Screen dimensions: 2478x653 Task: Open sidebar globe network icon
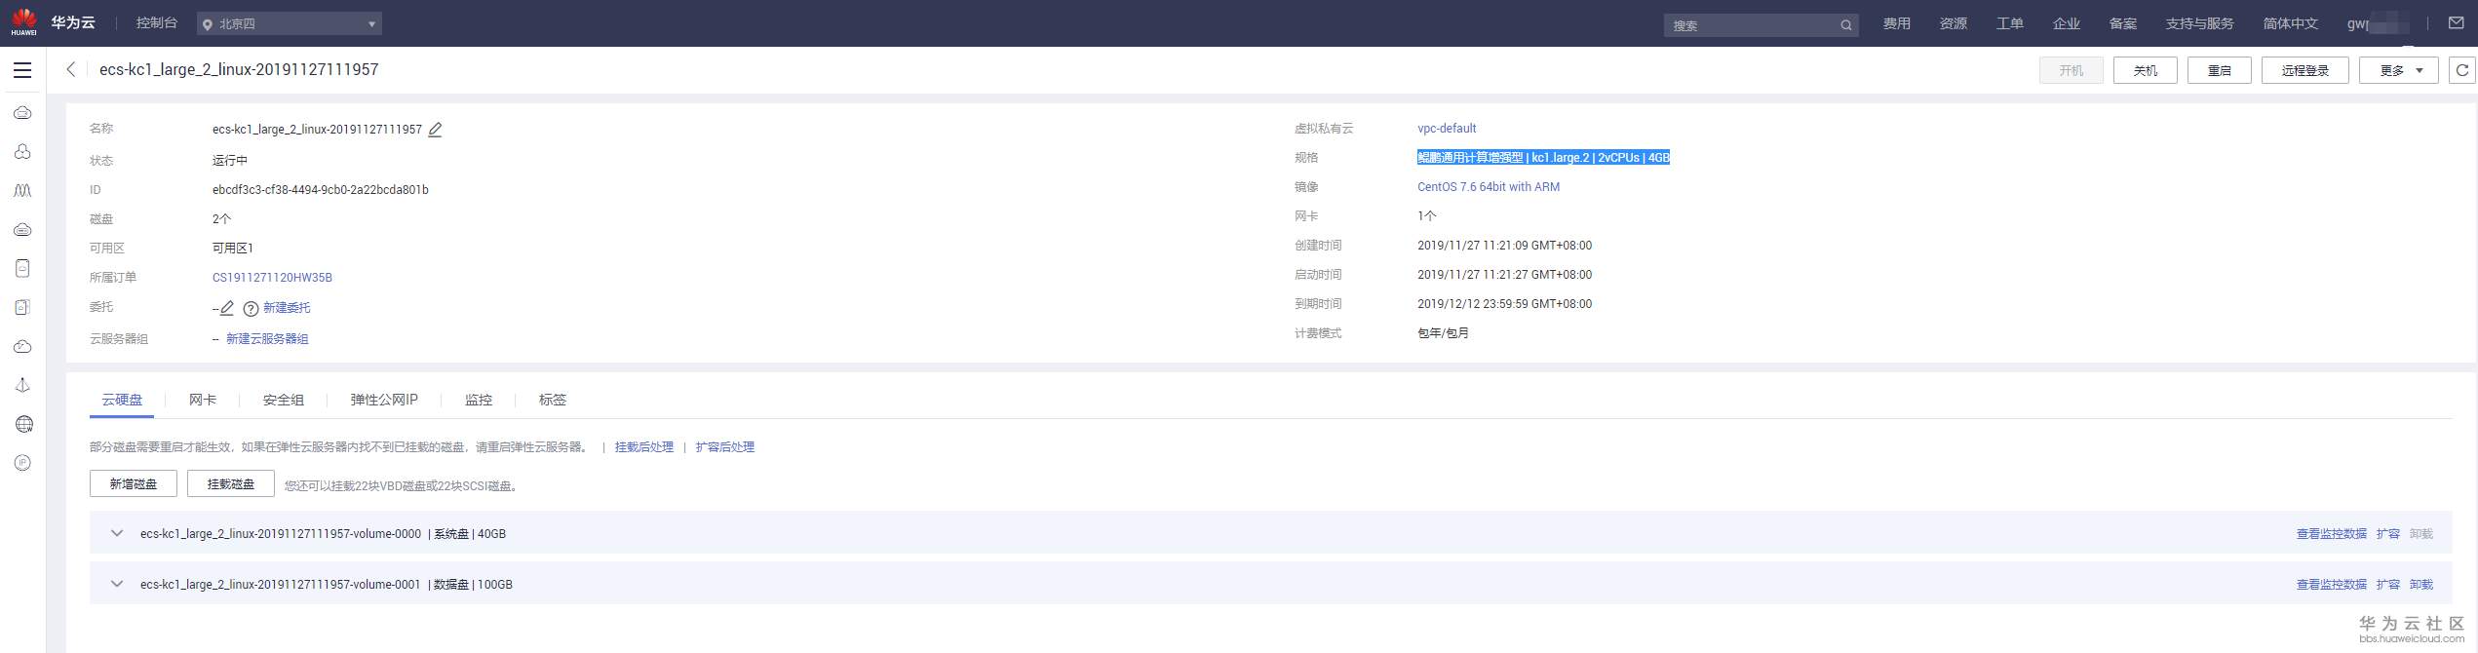23,424
